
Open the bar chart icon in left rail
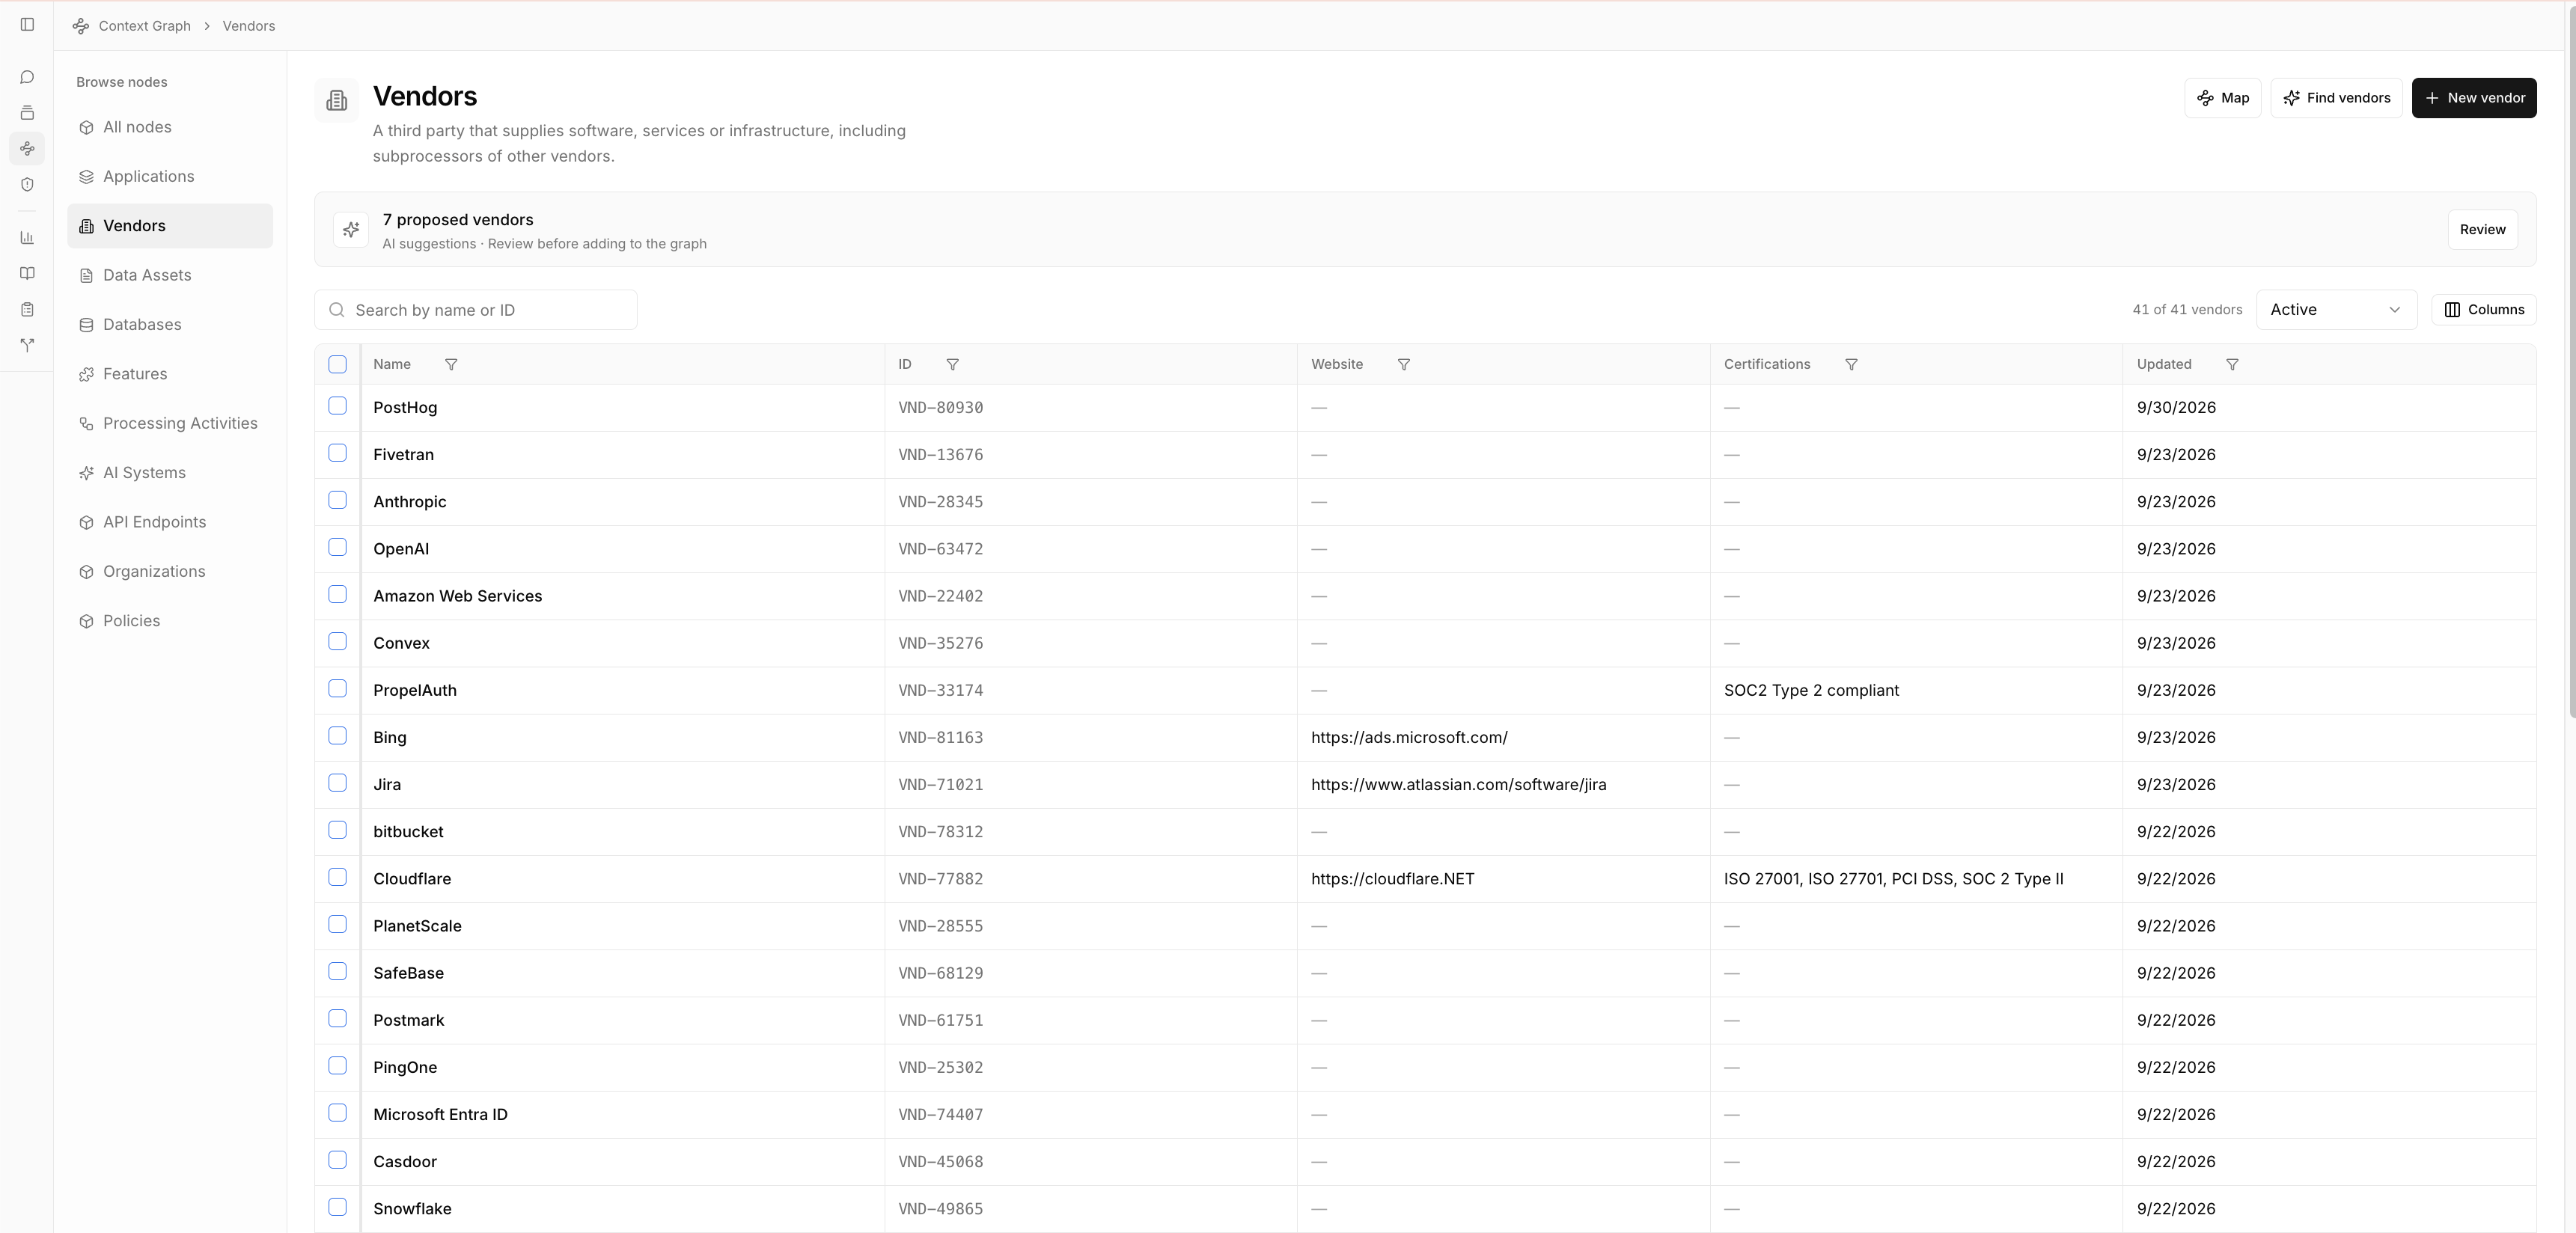(27, 238)
